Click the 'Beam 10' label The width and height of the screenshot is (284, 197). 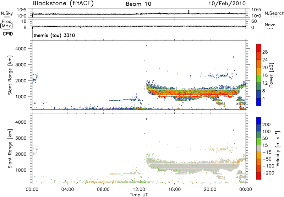point(138,4)
